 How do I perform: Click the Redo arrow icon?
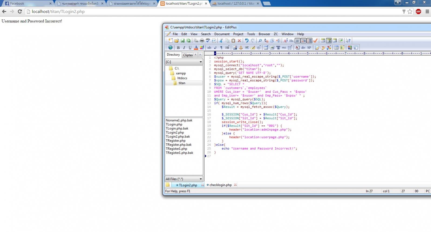(x=253, y=41)
